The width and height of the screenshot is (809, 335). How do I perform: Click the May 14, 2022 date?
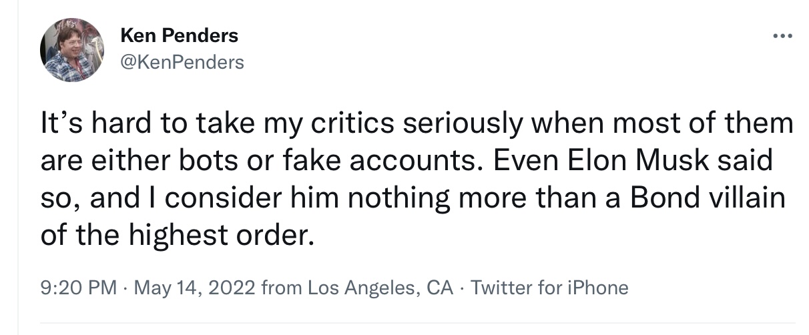[196, 288]
